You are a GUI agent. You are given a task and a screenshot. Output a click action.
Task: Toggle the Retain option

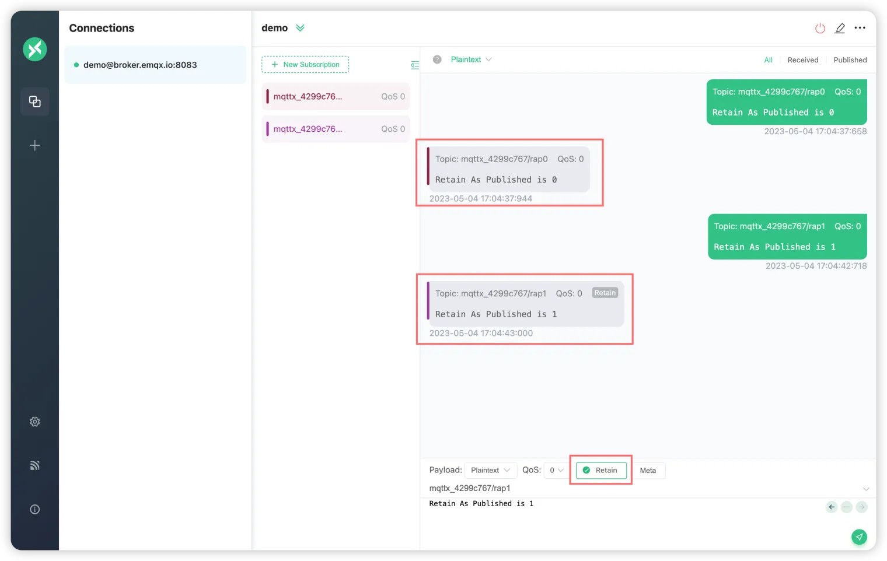[x=601, y=470]
